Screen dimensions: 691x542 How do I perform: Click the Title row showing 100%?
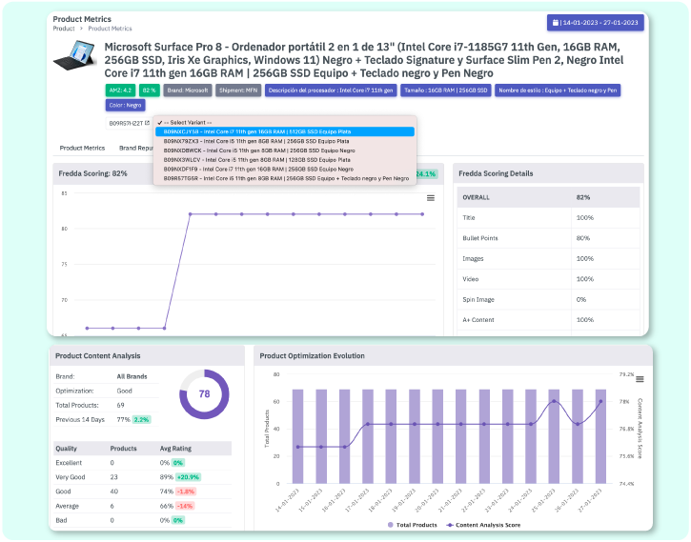(x=548, y=217)
